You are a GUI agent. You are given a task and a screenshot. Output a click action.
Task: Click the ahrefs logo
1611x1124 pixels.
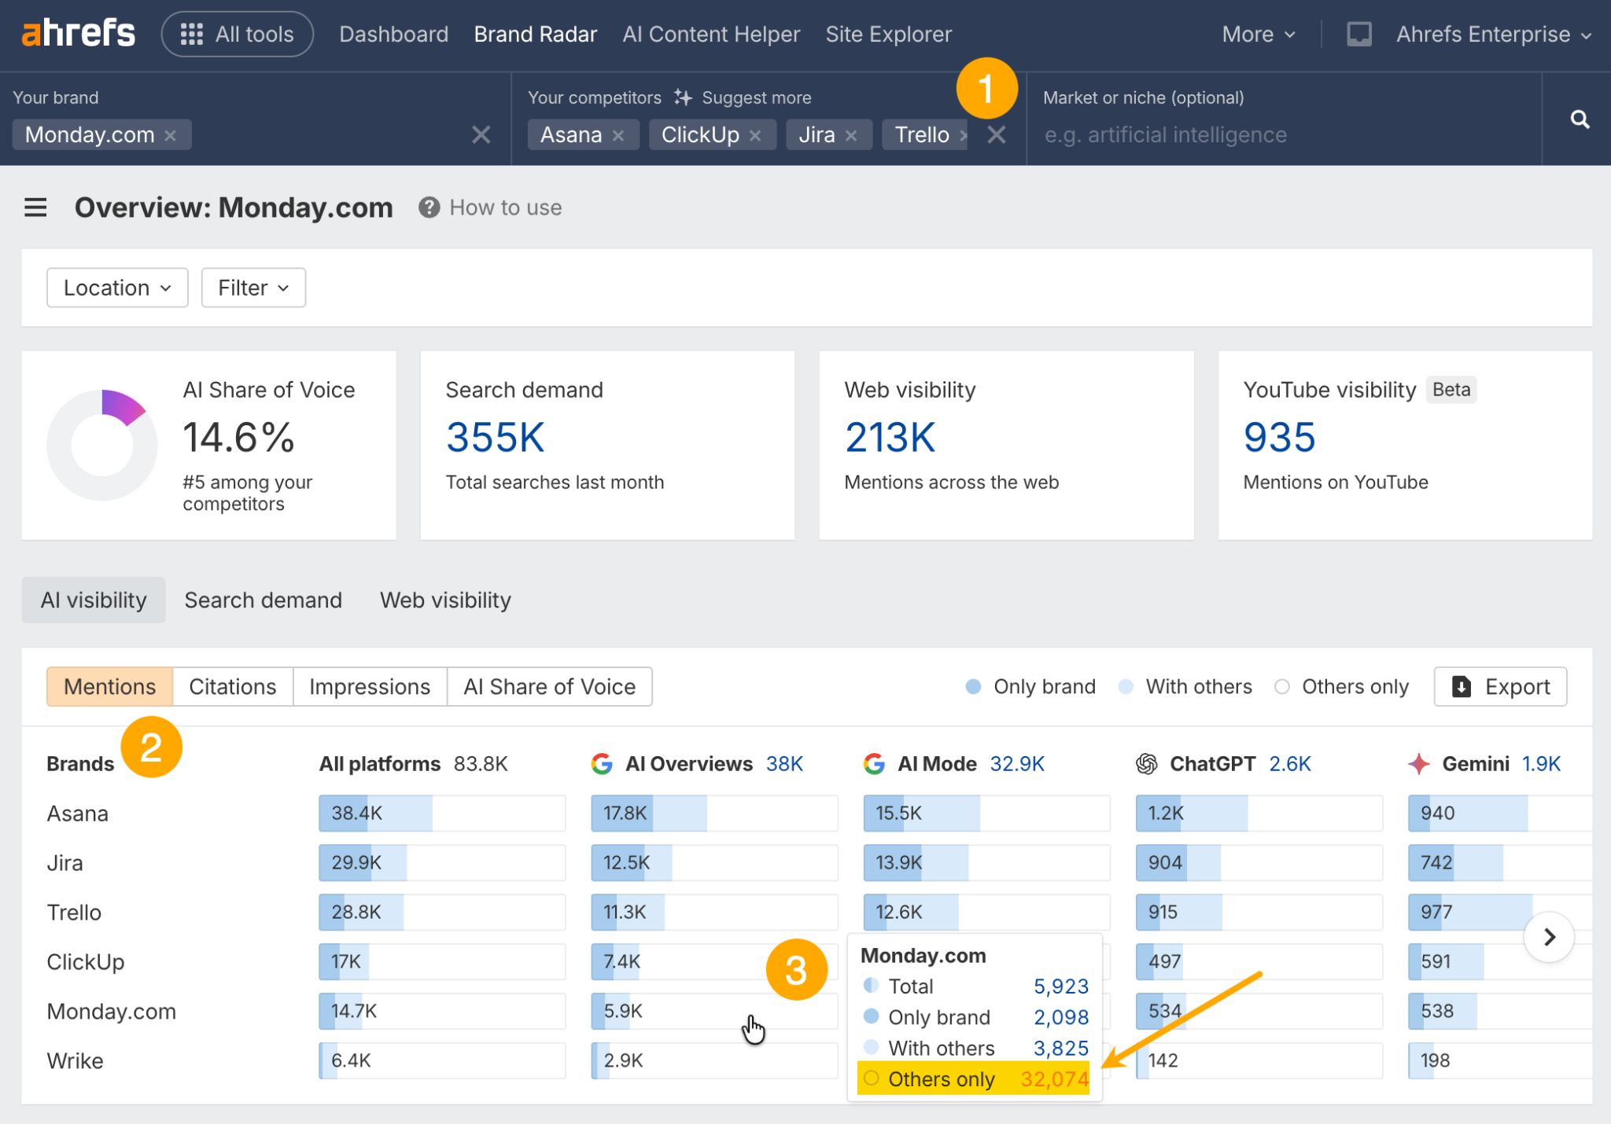pyautogui.click(x=79, y=34)
